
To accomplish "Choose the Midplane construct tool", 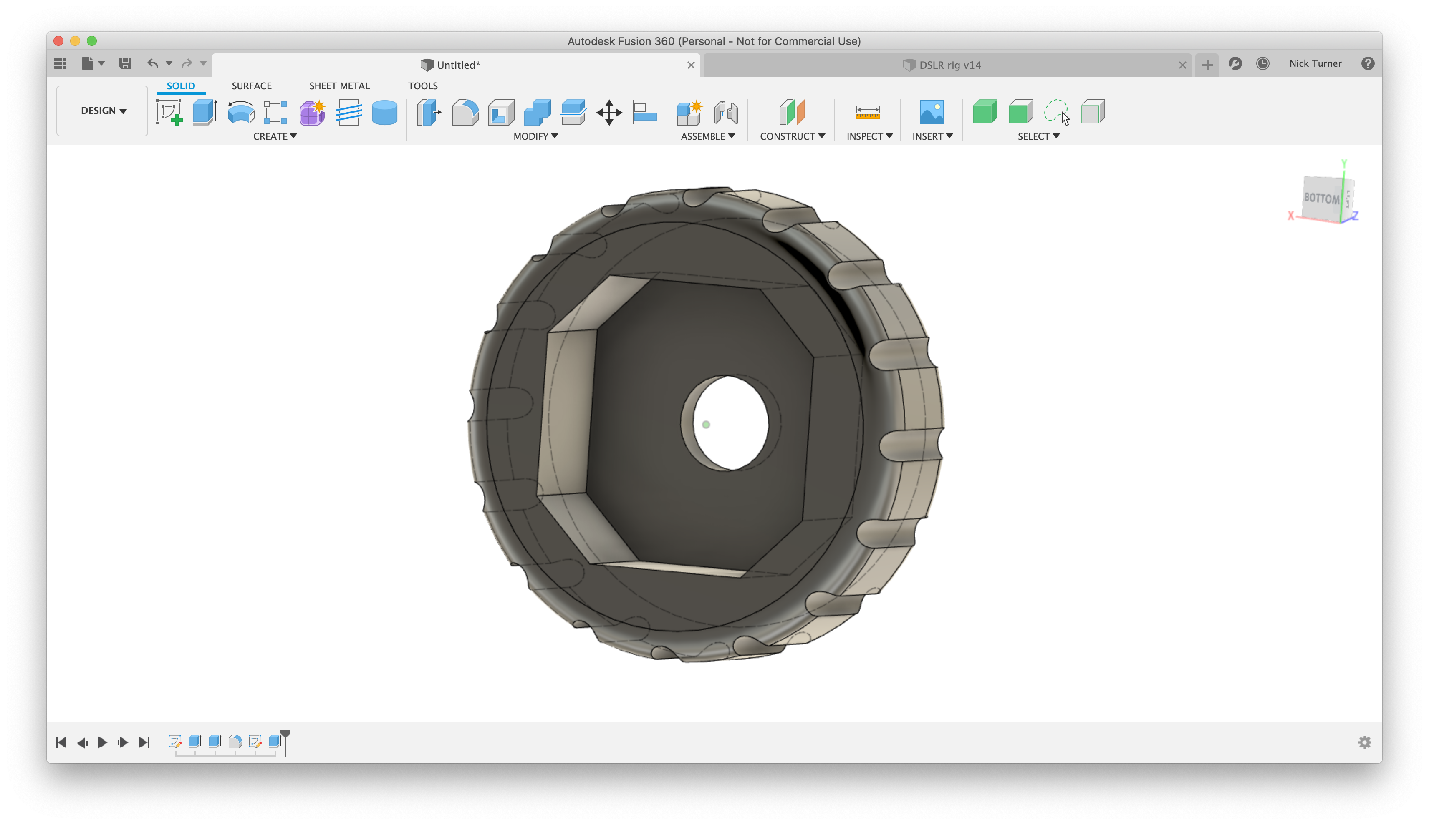I will point(792,112).
